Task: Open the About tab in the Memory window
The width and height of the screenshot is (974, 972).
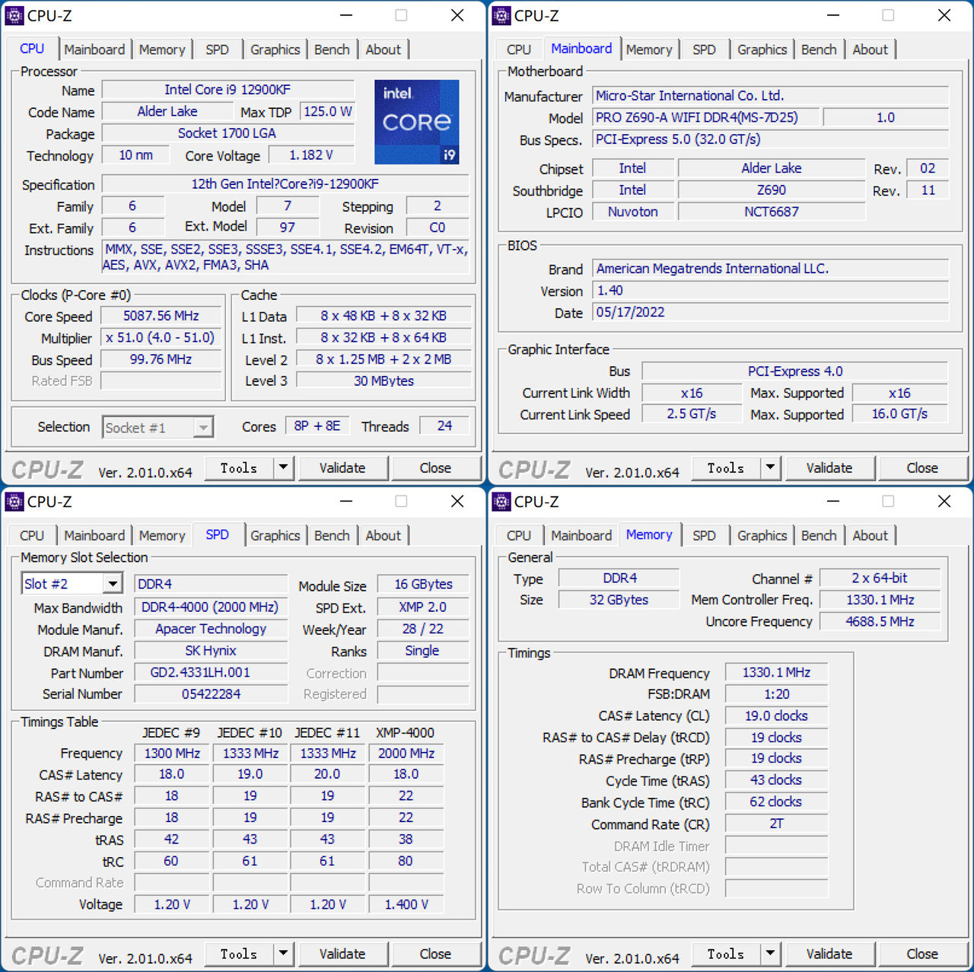Action: tap(871, 535)
